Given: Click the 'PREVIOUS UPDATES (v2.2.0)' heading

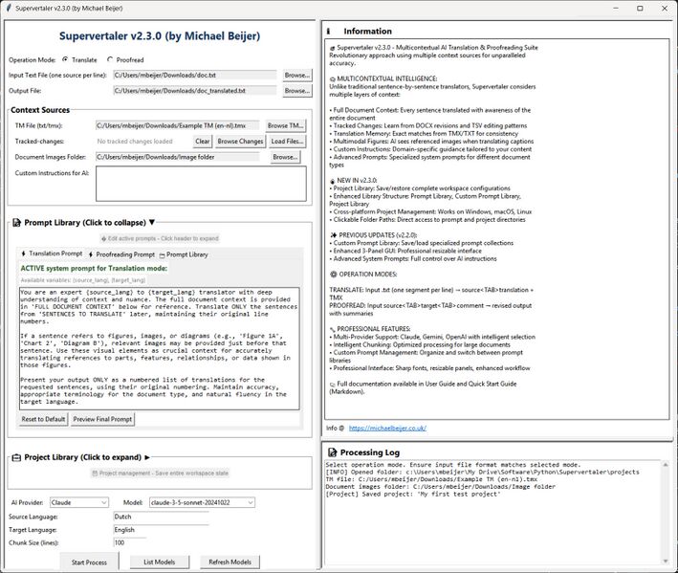Looking at the screenshot, I should [x=378, y=235].
